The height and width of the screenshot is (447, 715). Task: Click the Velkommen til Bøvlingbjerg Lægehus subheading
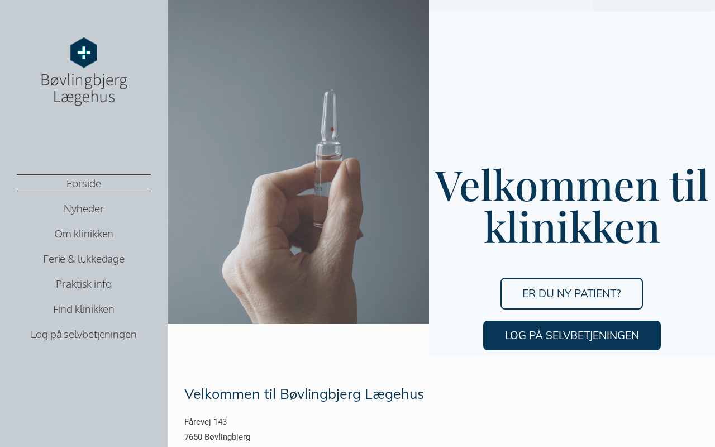(304, 394)
